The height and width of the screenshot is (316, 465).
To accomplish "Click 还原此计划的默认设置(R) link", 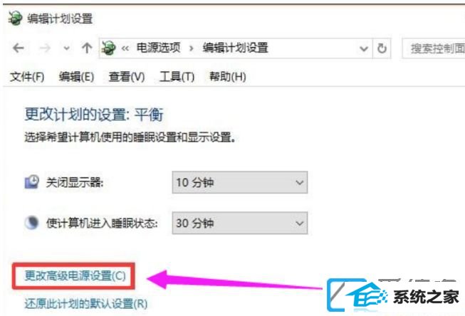I will (x=86, y=304).
